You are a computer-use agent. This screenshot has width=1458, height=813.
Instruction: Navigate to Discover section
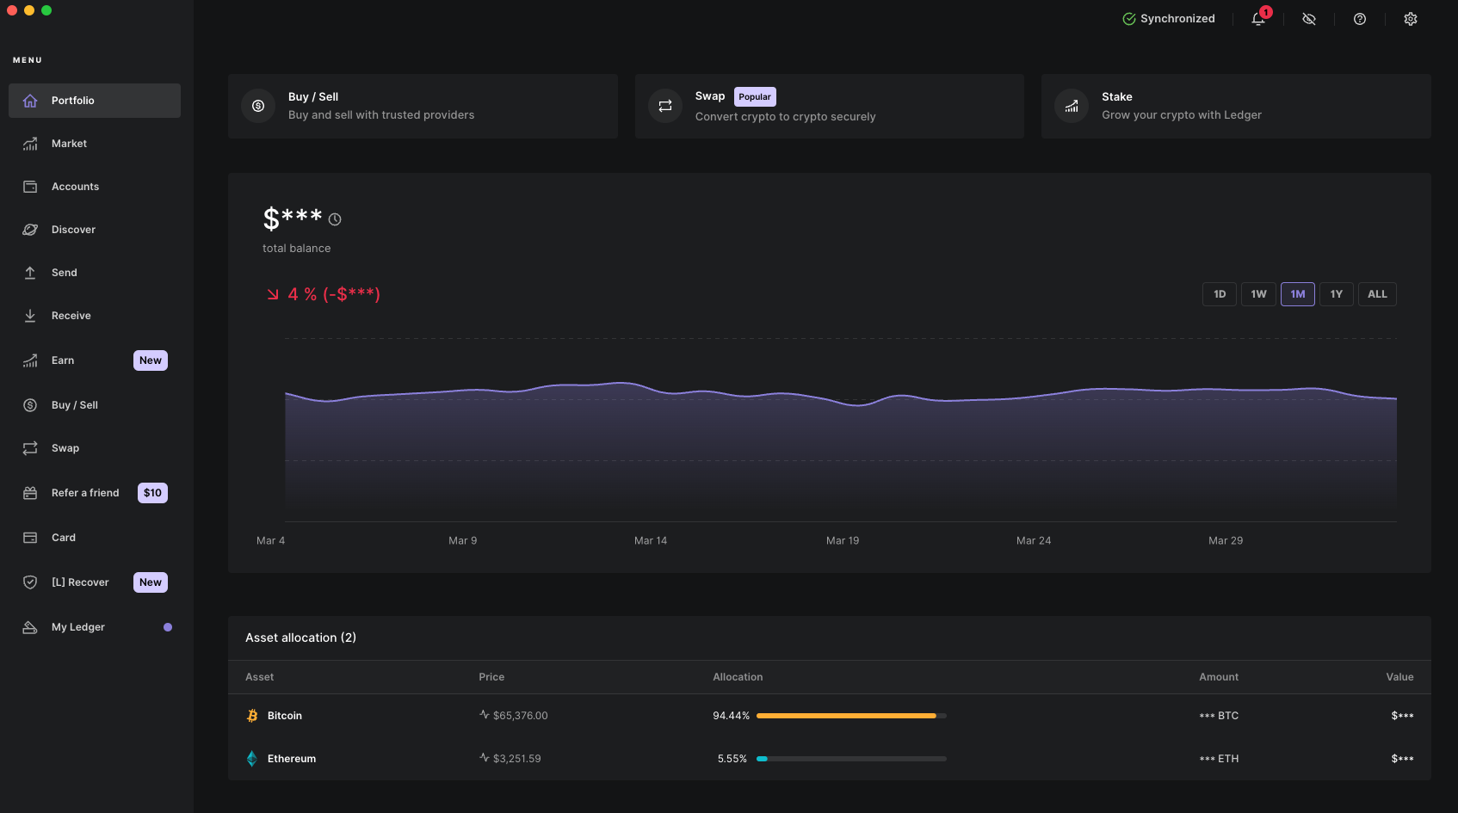95,230
